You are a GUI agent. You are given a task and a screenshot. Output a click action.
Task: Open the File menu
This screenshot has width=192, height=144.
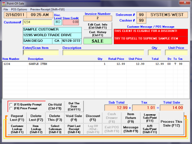click(x=6, y=10)
